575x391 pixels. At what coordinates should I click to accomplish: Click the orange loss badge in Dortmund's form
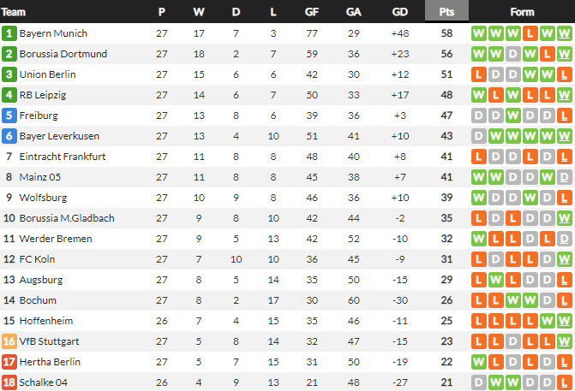pyautogui.click(x=547, y=54)
